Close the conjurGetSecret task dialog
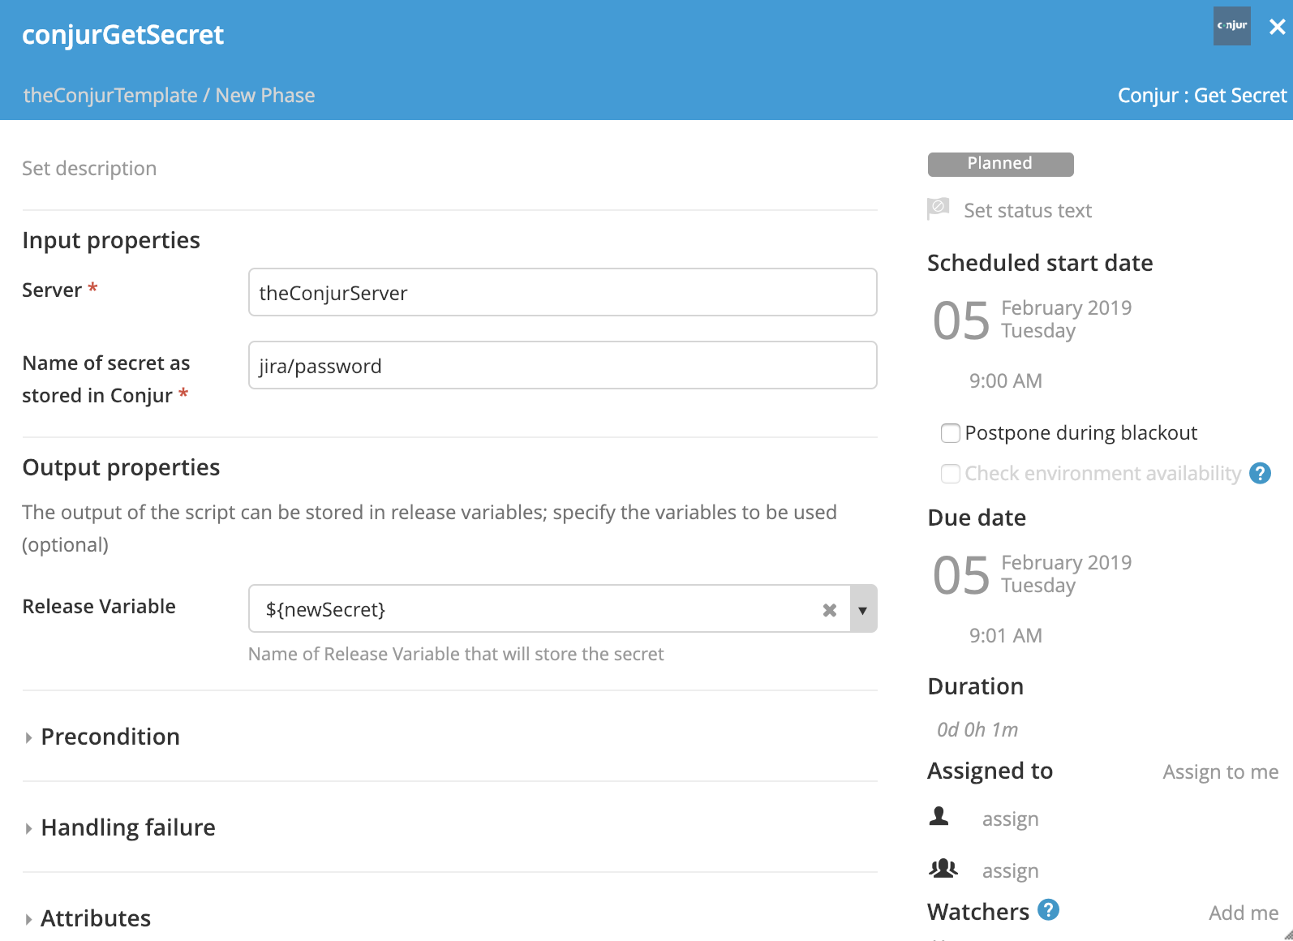 point(1278,27)
